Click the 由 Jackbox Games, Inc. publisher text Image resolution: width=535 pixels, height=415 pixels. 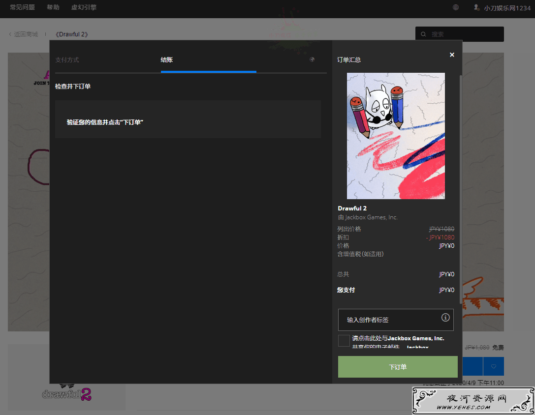pyautogui.click(x=368, y=217)
